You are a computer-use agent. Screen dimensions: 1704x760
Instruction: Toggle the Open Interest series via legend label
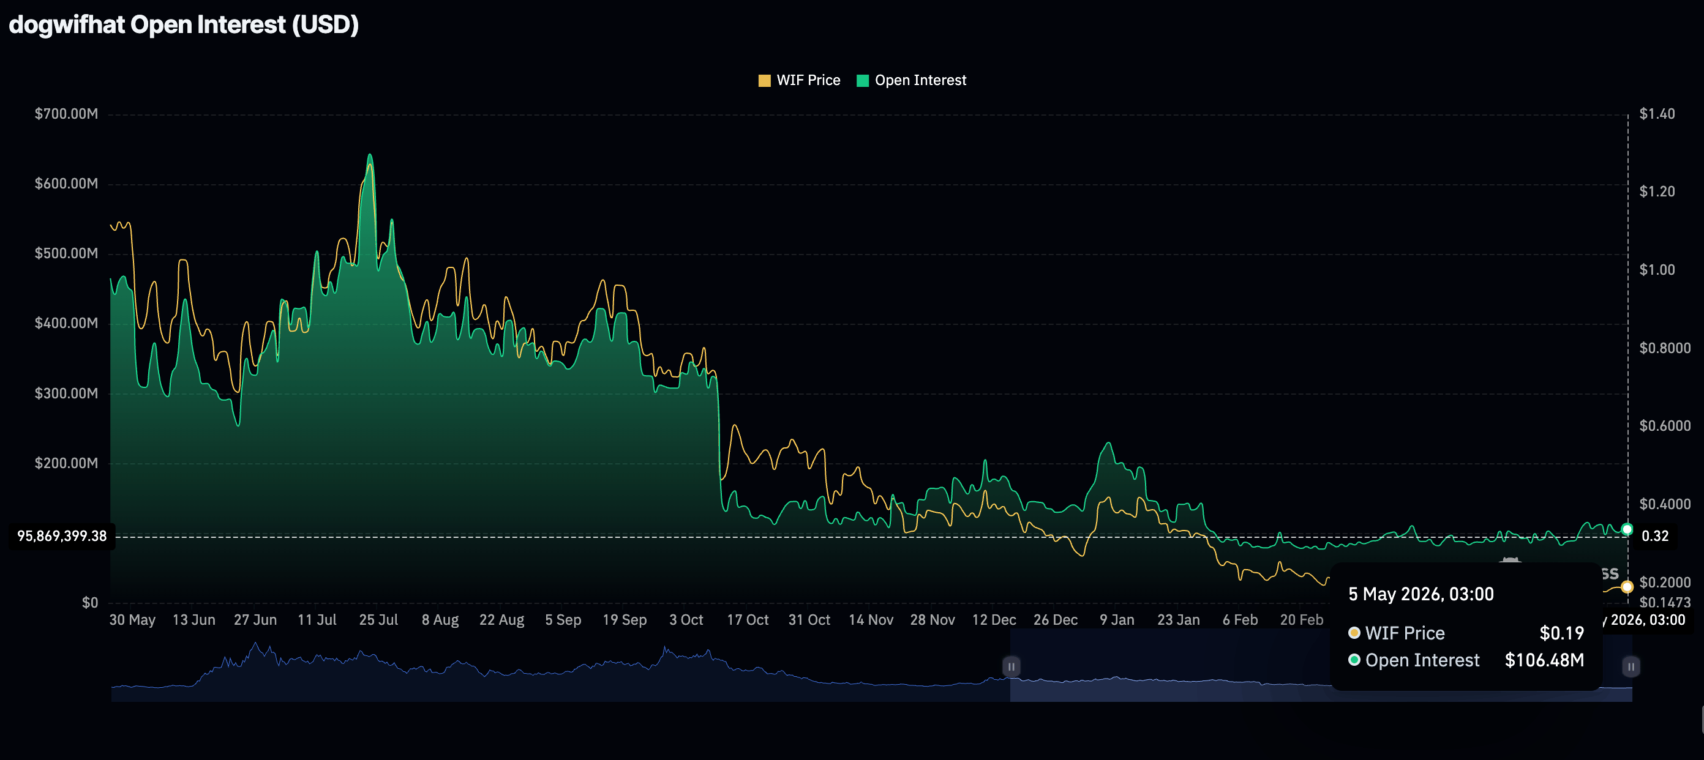click(920, 80)
